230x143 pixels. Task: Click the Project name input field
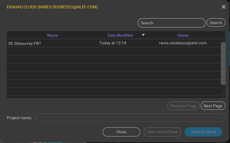click(x=130, y=118)
